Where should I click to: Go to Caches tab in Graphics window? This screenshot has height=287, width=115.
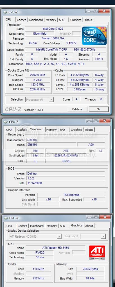(22, 226)
